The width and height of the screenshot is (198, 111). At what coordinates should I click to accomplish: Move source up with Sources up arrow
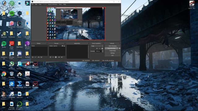point(59,57)
